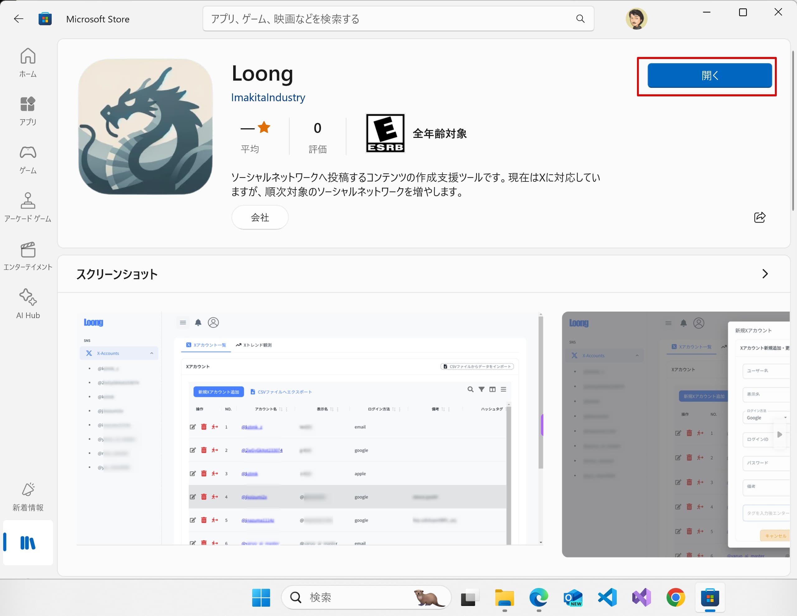797x616 pixels.
Task: Open Visual Studio from taskbar
Action: coord(641,597)
